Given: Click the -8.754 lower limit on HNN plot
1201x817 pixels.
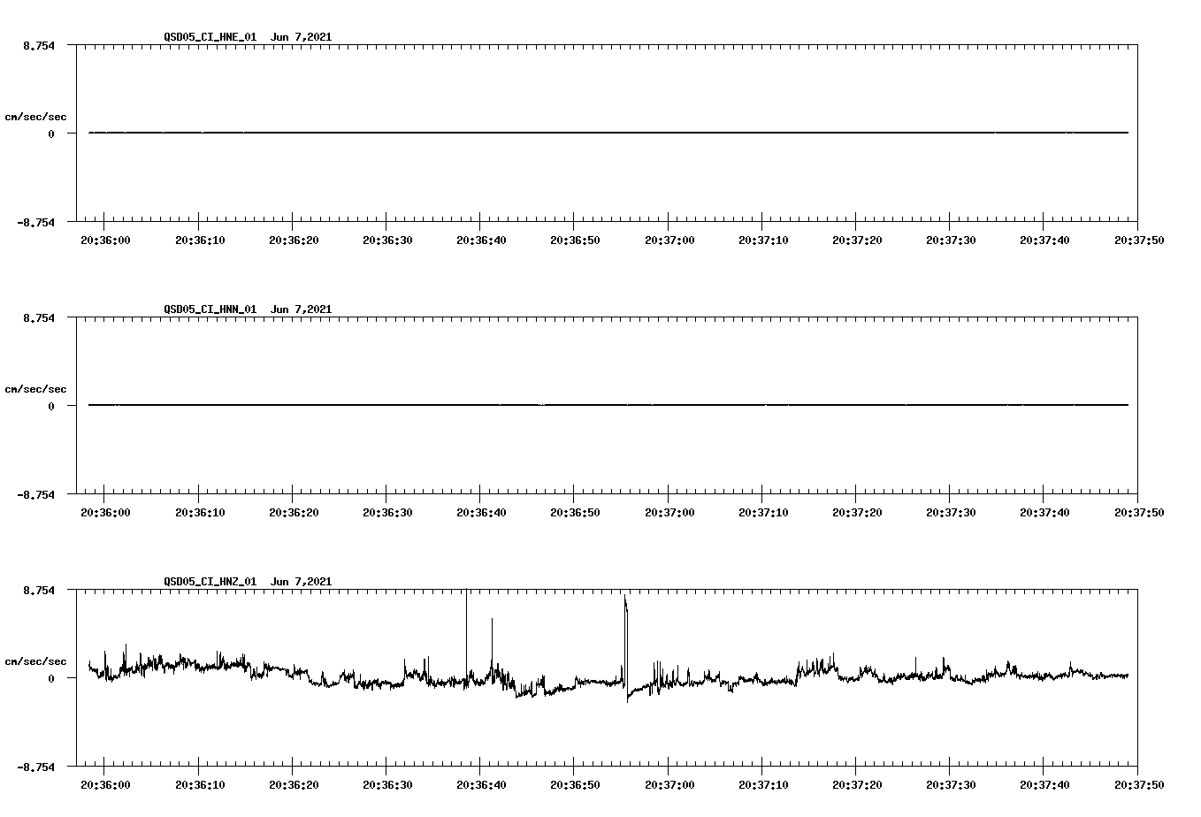Looking at the screenshot, I should pyautogui.click(x=36, y=495).
